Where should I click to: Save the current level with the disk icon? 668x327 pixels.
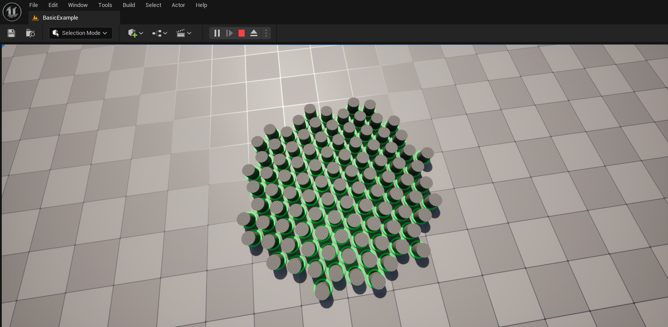pos(11,33)
